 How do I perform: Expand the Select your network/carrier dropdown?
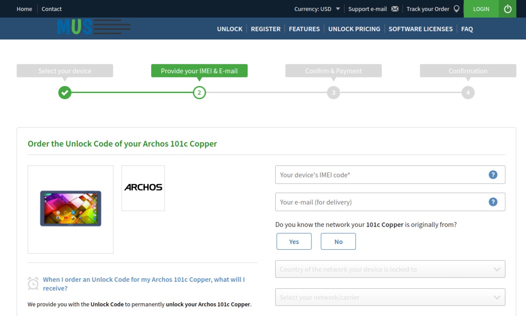pos(390,297)
